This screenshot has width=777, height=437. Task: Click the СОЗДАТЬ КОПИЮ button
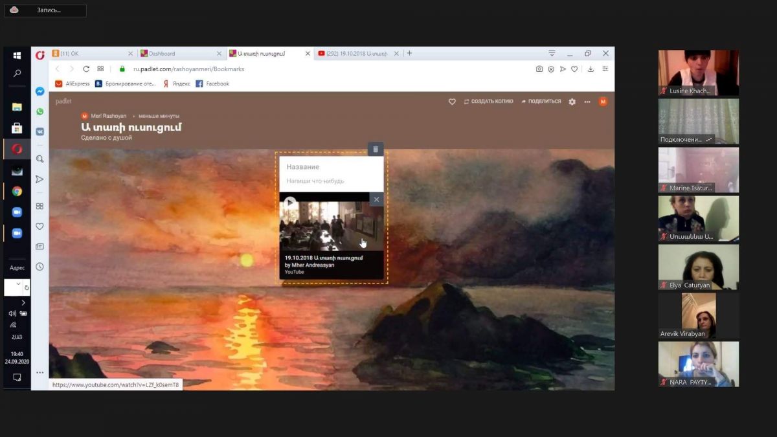pos(488,102)
